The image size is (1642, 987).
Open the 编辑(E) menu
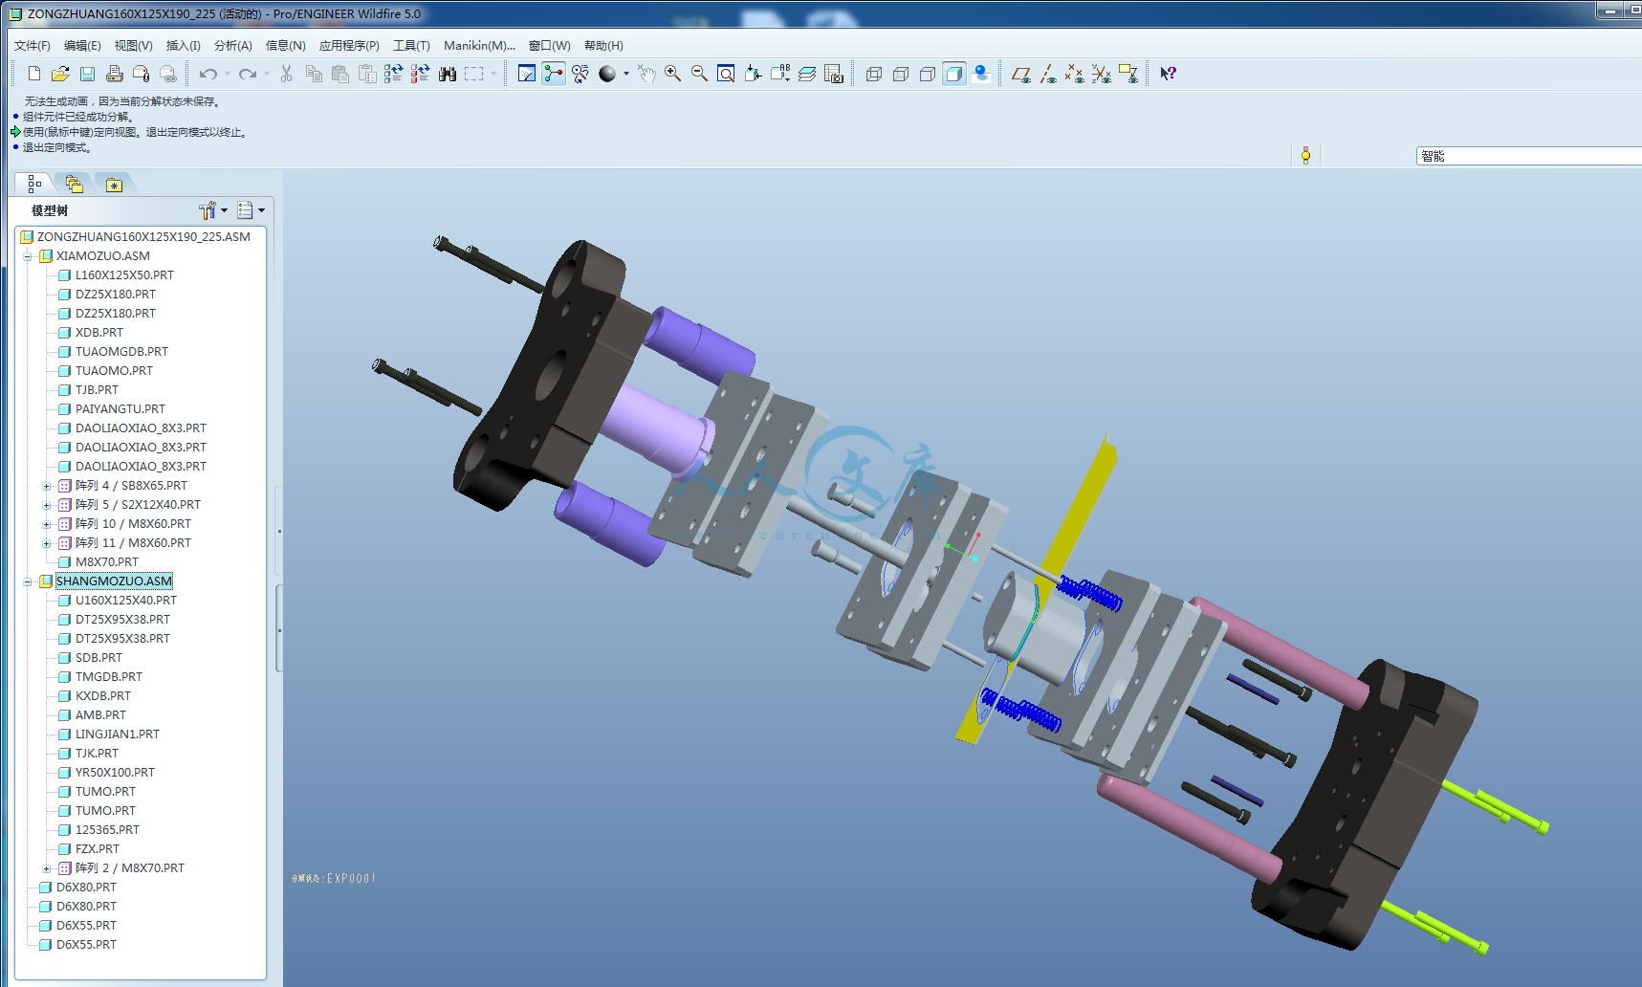pos(82,46)
